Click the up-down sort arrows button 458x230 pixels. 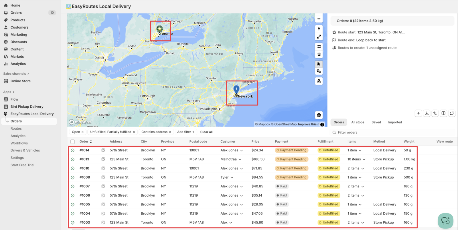(435, 113)
